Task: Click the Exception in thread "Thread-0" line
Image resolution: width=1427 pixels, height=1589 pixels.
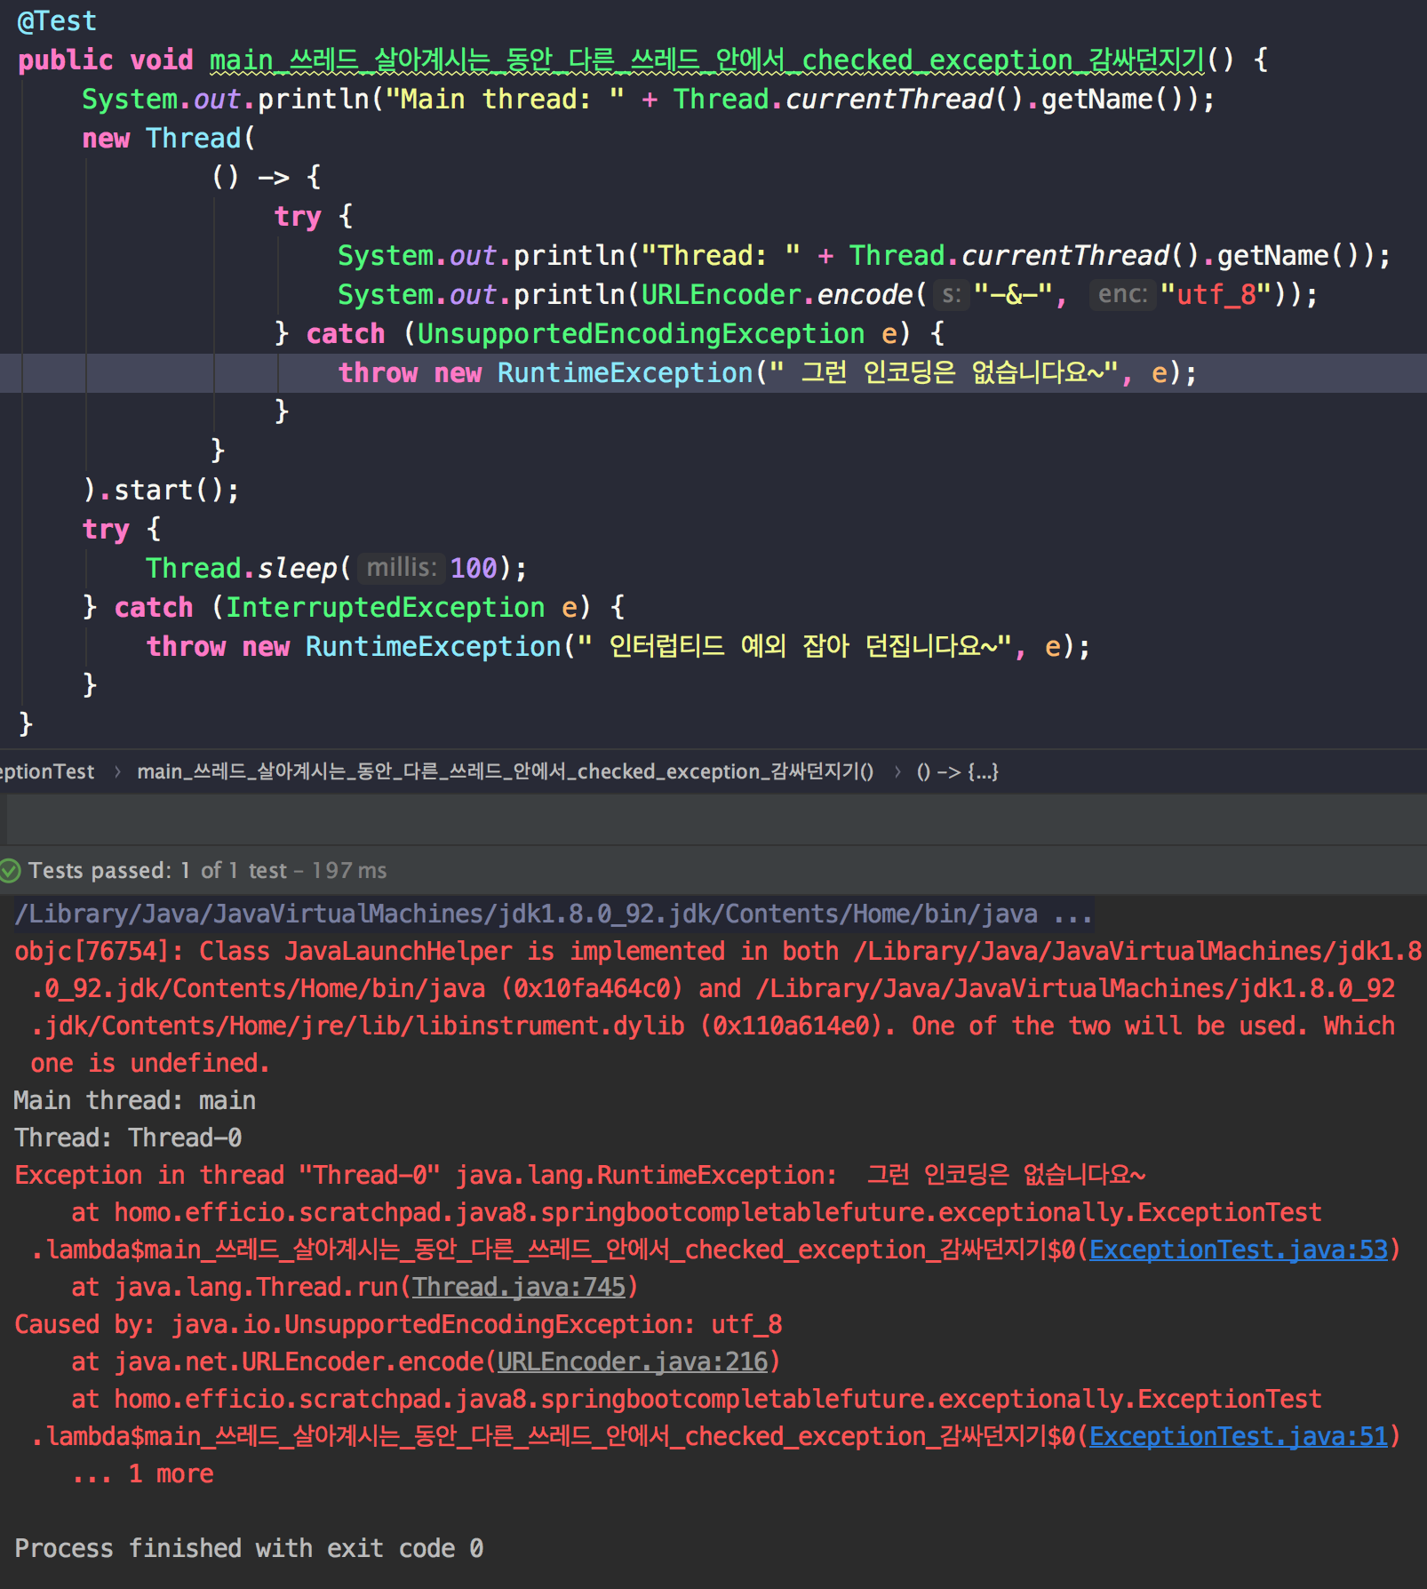Action: point(580,1175)
